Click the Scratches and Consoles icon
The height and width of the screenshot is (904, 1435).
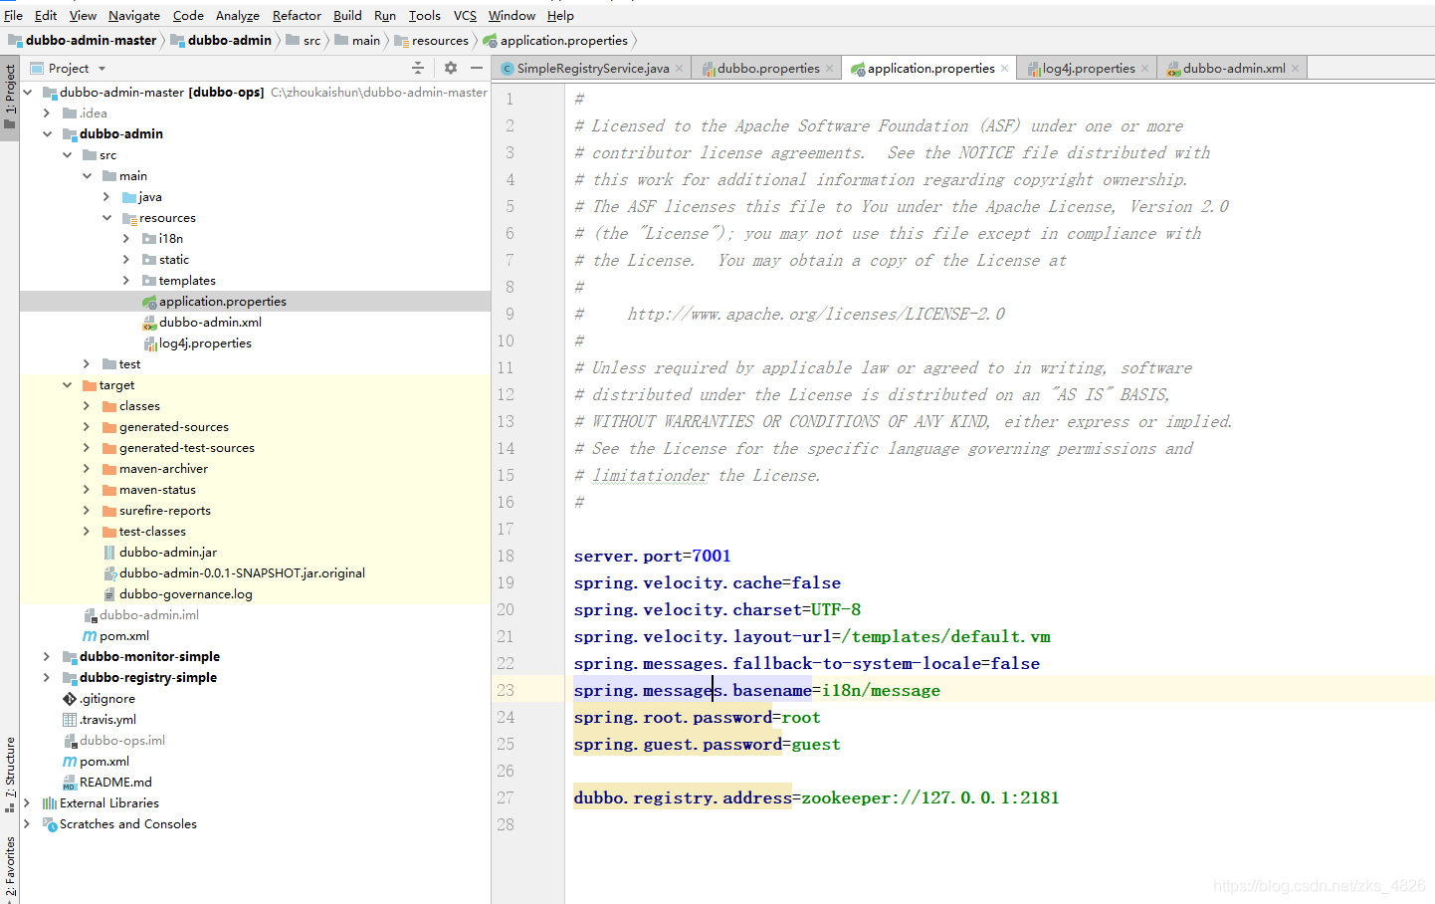(x=50, y=823)
